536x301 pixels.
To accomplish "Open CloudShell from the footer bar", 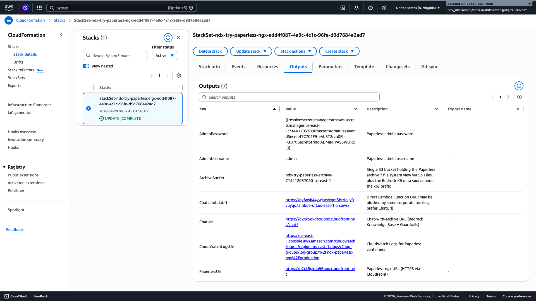I will (x=16, y=296).
